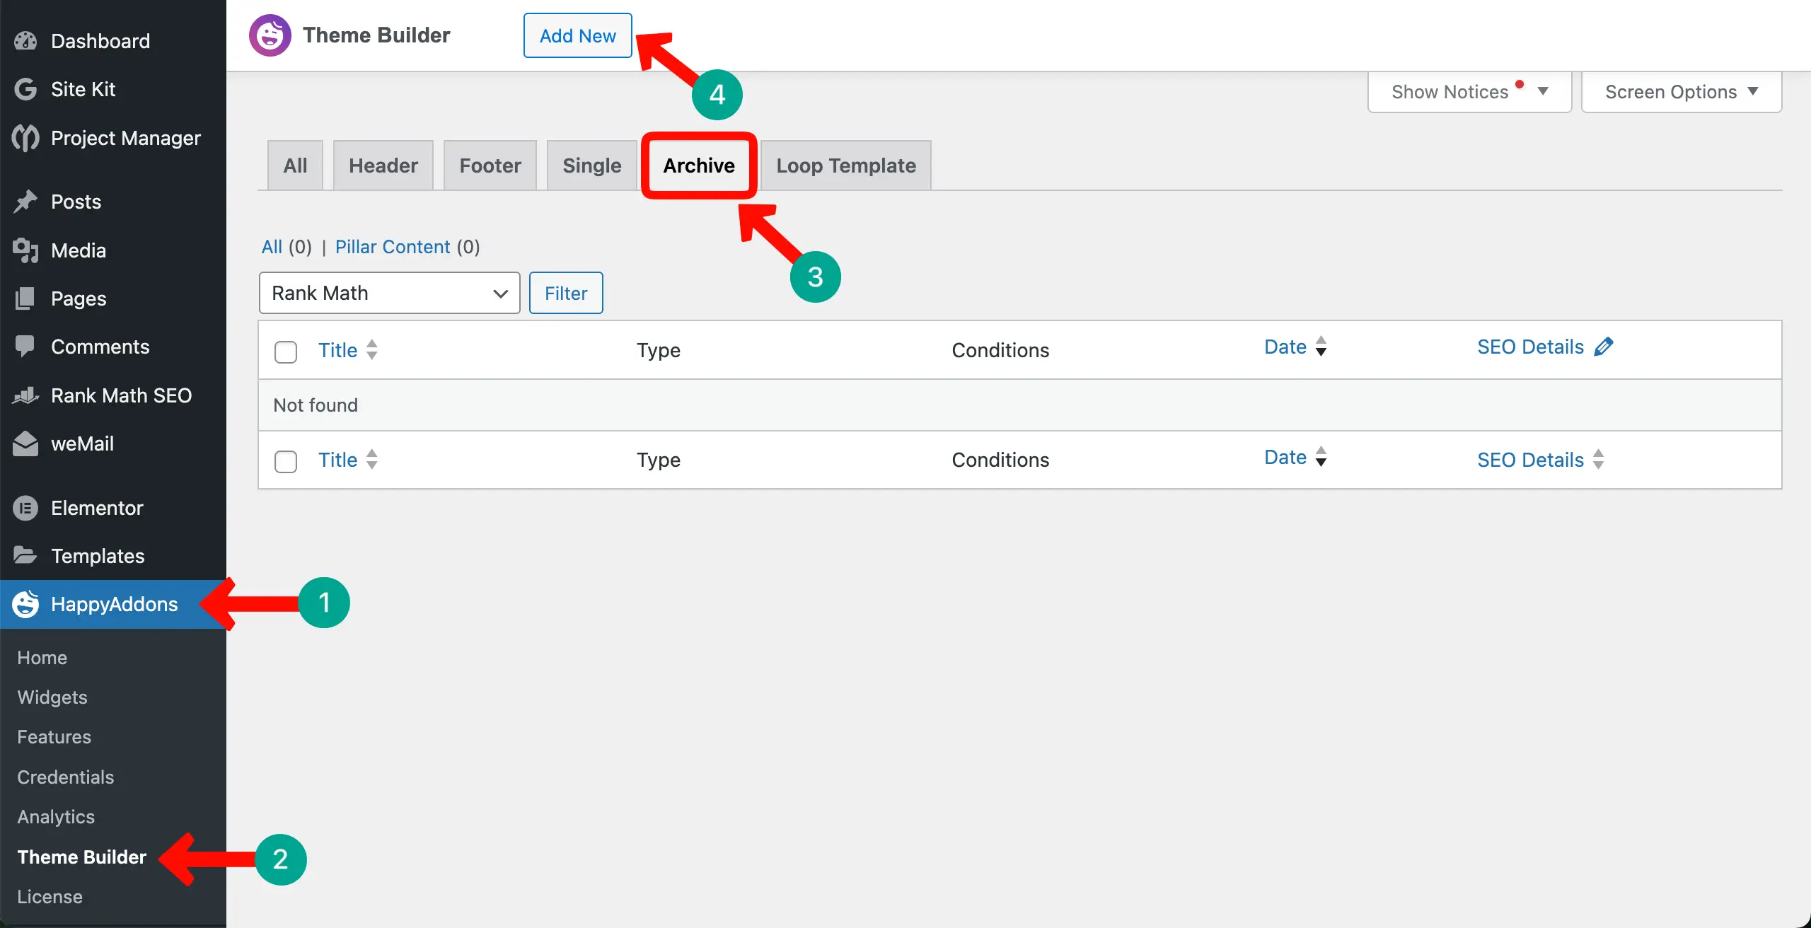Click the HappyAddons face icon in sidebar

click(25, 604)
